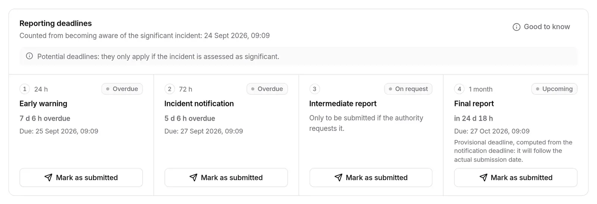Click the Incident notification title
Screen dimensions: 597x204
point(199,104)
